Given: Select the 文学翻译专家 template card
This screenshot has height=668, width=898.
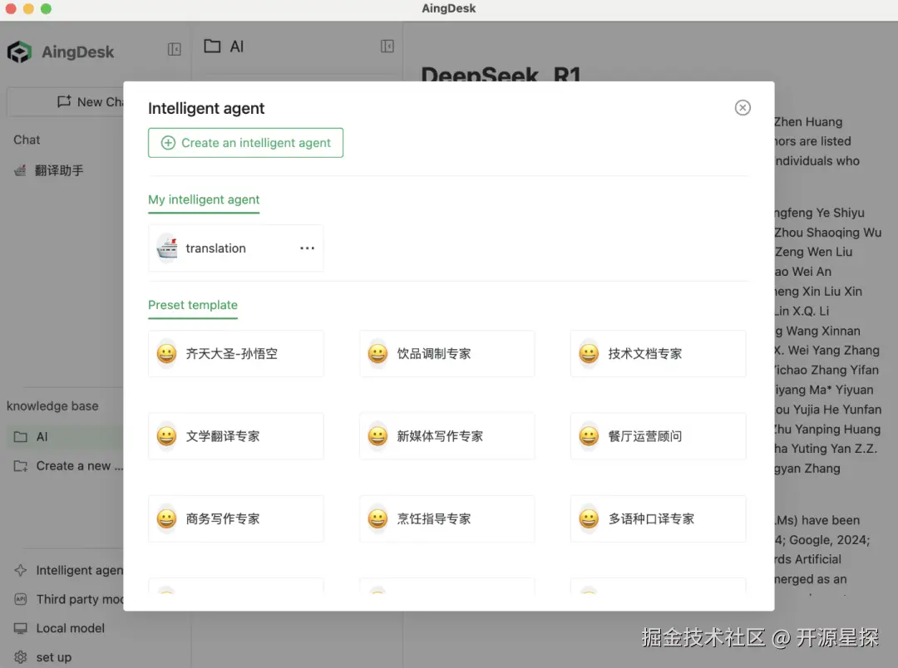Looking at the screenshot, I should (x=235, y=436).
